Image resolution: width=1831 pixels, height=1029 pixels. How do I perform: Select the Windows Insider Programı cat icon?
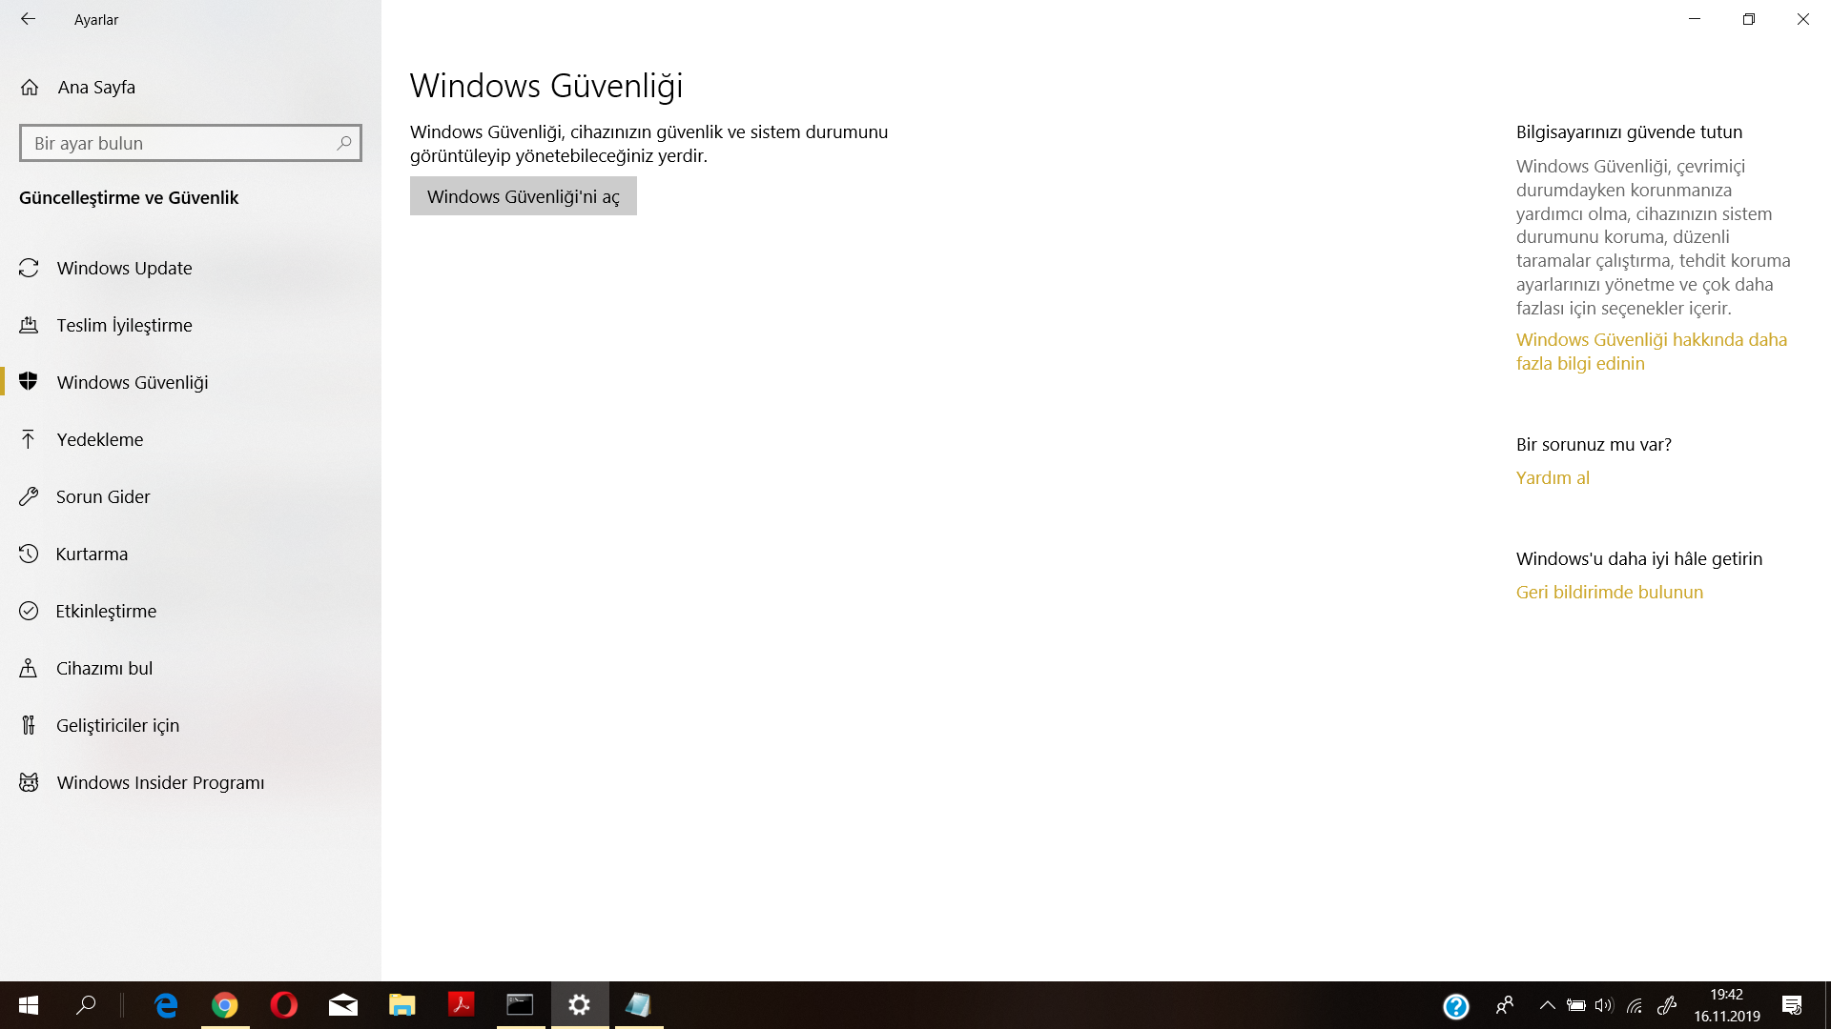29,782
